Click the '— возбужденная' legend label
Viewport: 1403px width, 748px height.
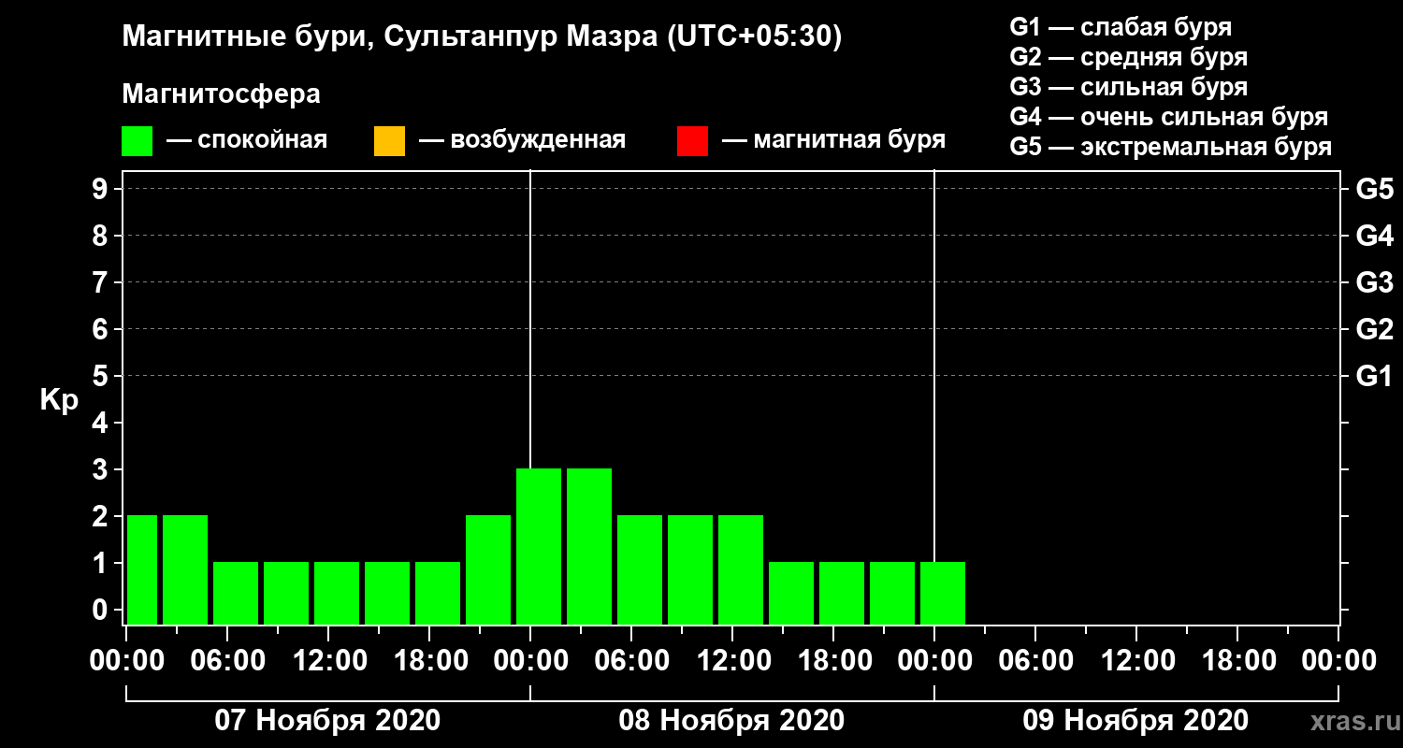pyautogui.click(x=522, y=140)
